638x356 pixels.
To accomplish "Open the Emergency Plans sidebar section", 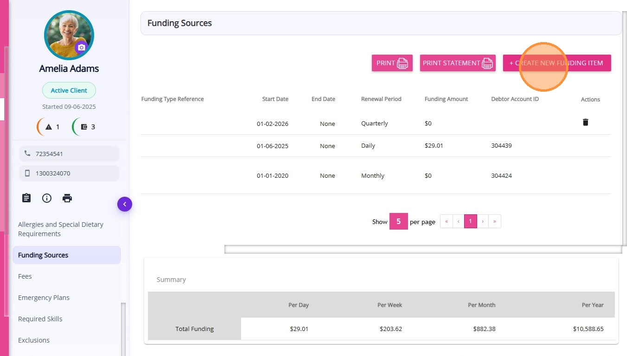I will tap(44, 298).
